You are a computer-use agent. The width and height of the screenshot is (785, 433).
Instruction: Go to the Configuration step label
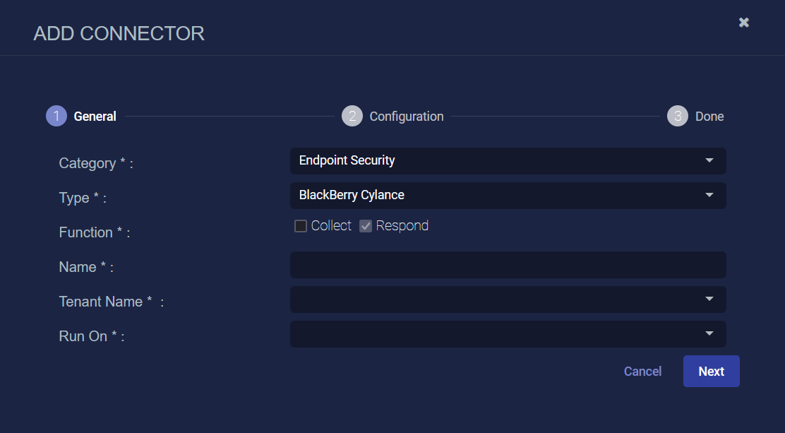click(x=406, y=117)
